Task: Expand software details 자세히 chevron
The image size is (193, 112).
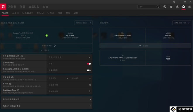Action: coord(41,50)
